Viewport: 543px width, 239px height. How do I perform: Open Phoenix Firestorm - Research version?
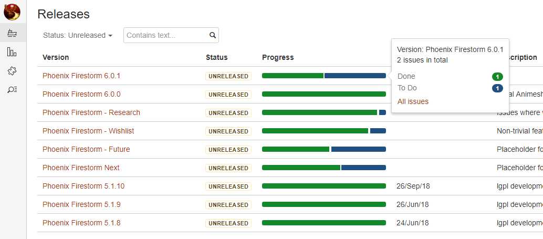coord(91,112)
